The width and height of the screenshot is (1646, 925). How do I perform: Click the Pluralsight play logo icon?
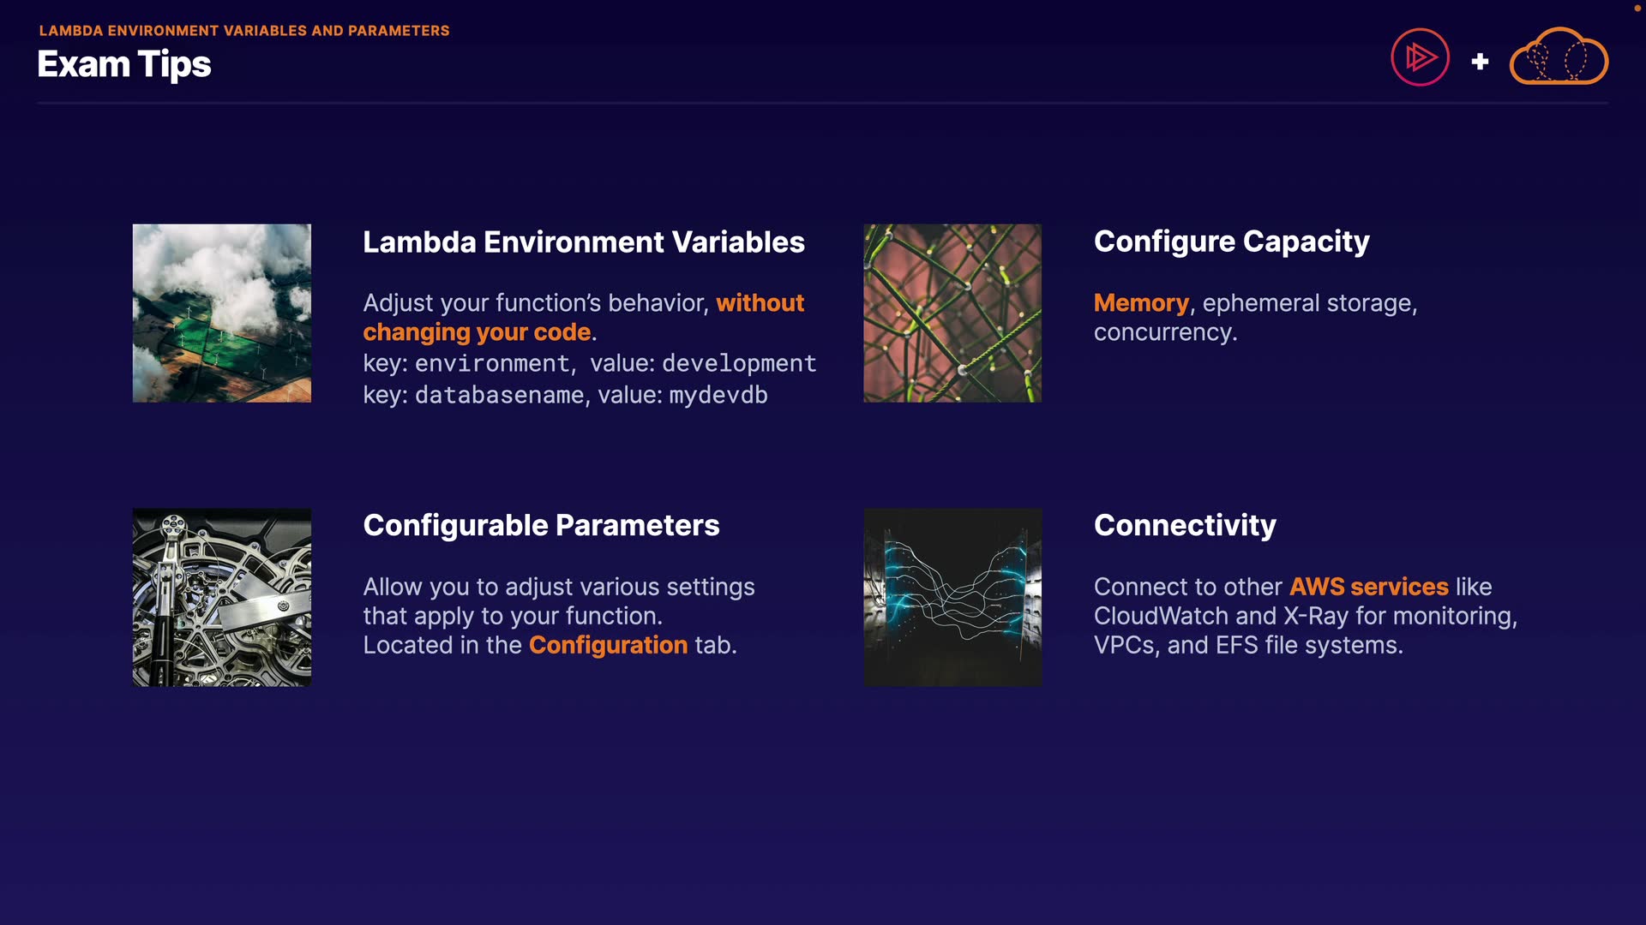(x=1420, y=57)
